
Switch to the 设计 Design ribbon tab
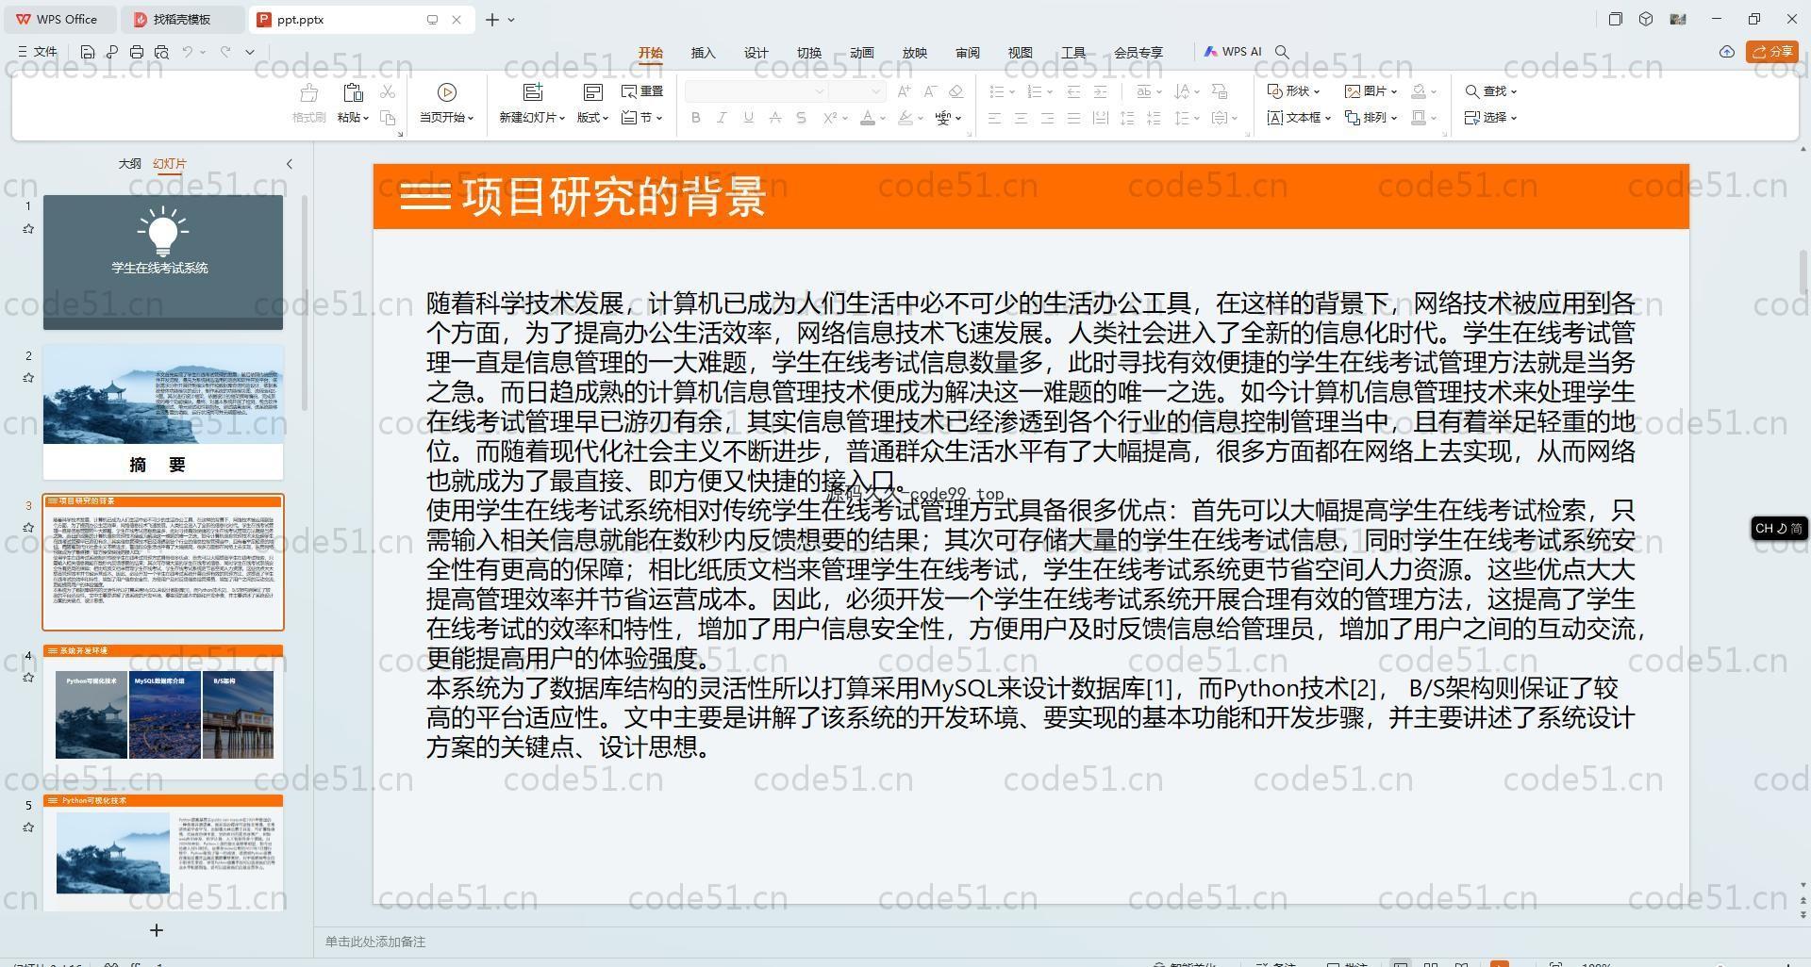tap(756, 53)
